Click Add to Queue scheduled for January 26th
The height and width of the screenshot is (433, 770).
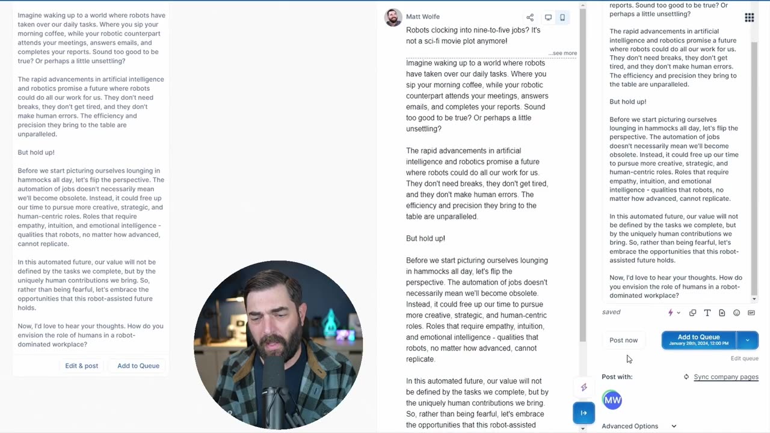pos(698,340)
